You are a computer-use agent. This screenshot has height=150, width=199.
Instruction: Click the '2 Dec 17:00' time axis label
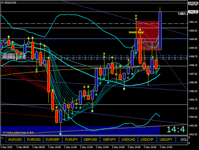[x=166, y=147]
